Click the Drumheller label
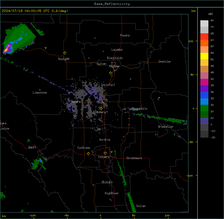This screenshot has height=219, width=224. click(166, 127)
